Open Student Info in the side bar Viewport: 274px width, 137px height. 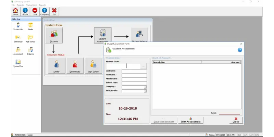click(x=18, y=27)
